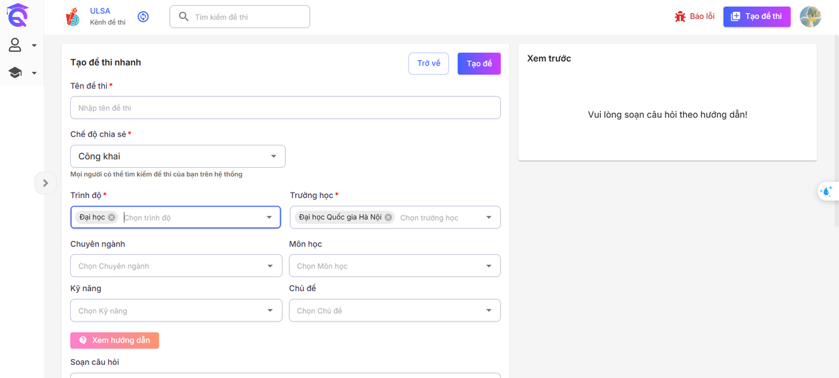This screenshot has width=839, height=378.
Task: Open Xem hướng dẫn guide button
Action: tap(115, 341)
